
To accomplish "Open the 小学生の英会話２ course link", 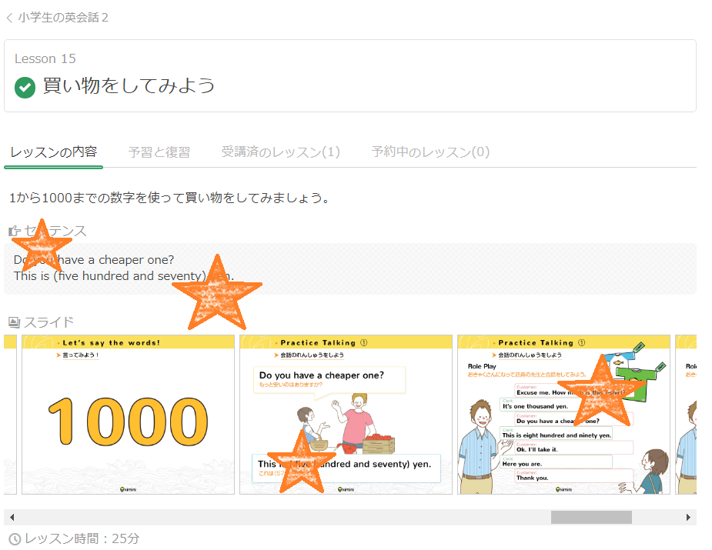I will pyautogui.click(x=62, y=17).
